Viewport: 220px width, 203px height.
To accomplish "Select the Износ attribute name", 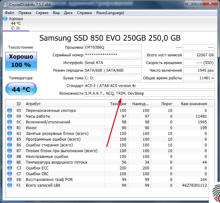I will 31,128.
